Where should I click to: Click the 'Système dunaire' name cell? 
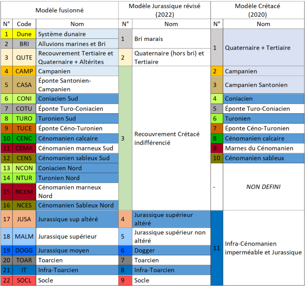point(77,34)
